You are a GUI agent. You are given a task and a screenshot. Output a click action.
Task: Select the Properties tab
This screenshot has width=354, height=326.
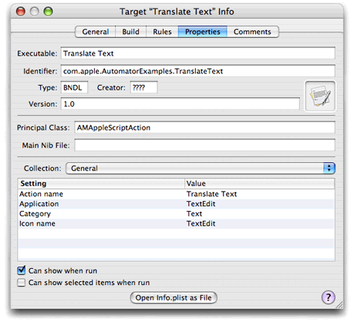(203, 32)
